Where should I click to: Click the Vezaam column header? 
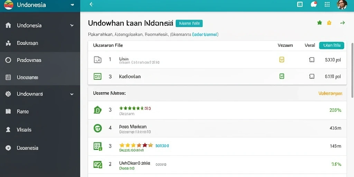pyautogui.click(x=285, y=45)
